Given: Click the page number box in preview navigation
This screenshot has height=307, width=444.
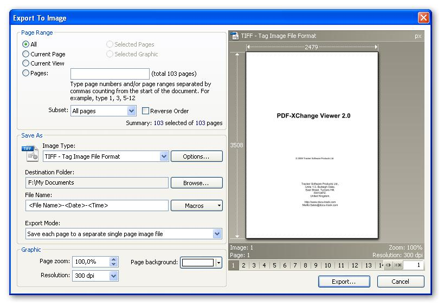Looking at the screenshot, I should [413, 265].
